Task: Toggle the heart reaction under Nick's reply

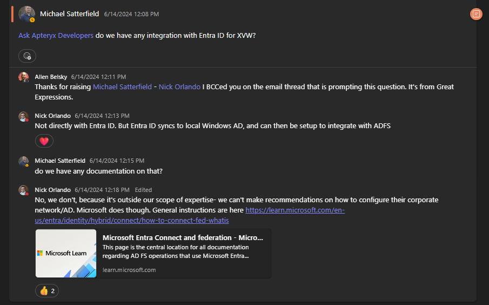Action: (x=44, y=141)
